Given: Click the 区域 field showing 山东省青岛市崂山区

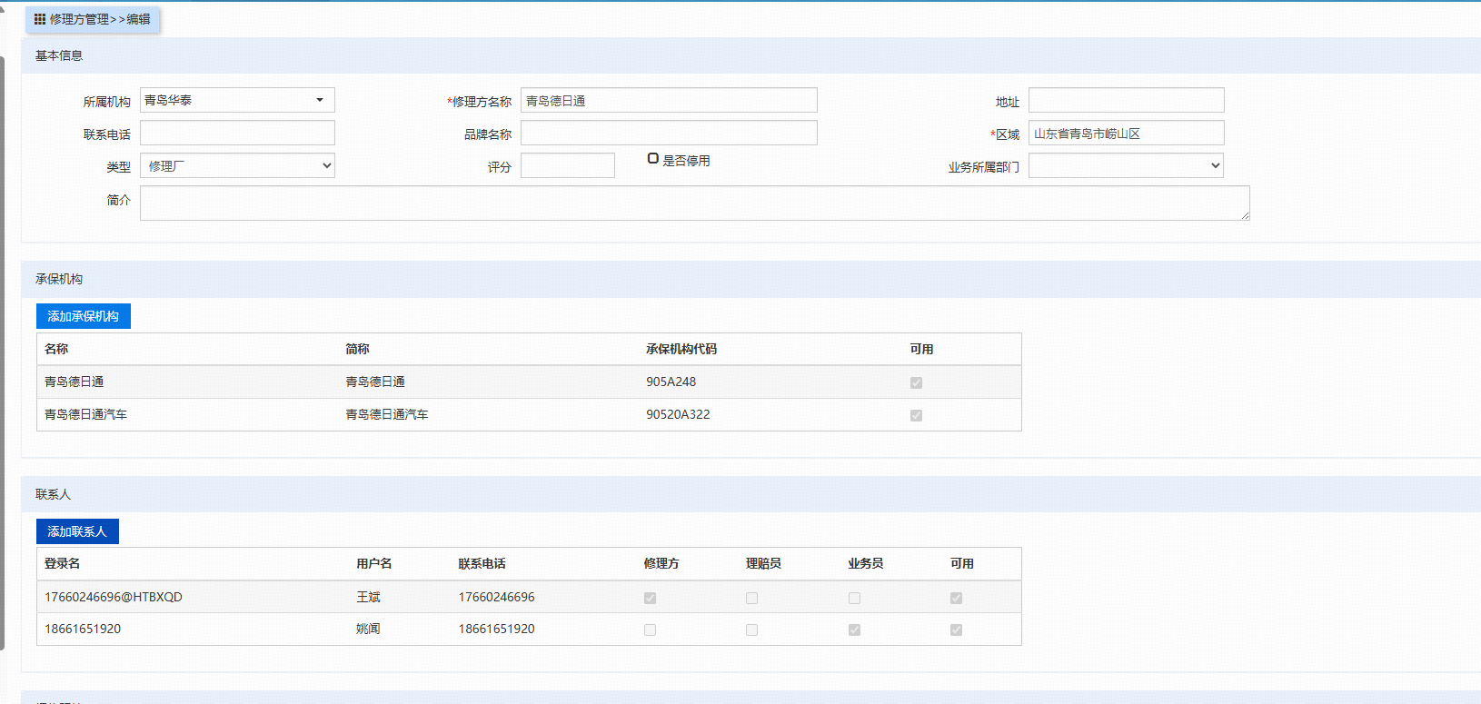Looking at the screenshot, I should click(1126, 133).
